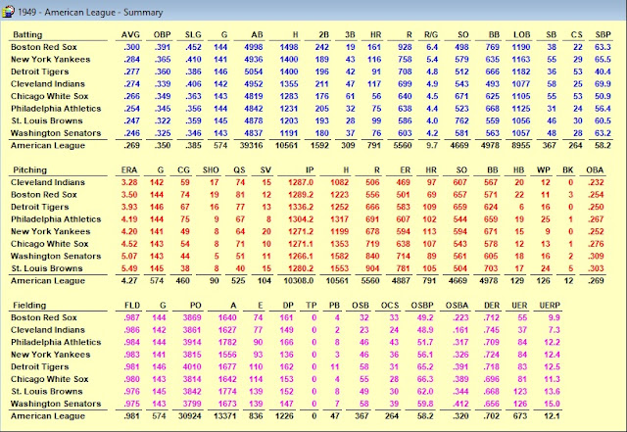Click the Fielding OSBP column header
This screenshot has width=627, height=432.
pos(422,306)
